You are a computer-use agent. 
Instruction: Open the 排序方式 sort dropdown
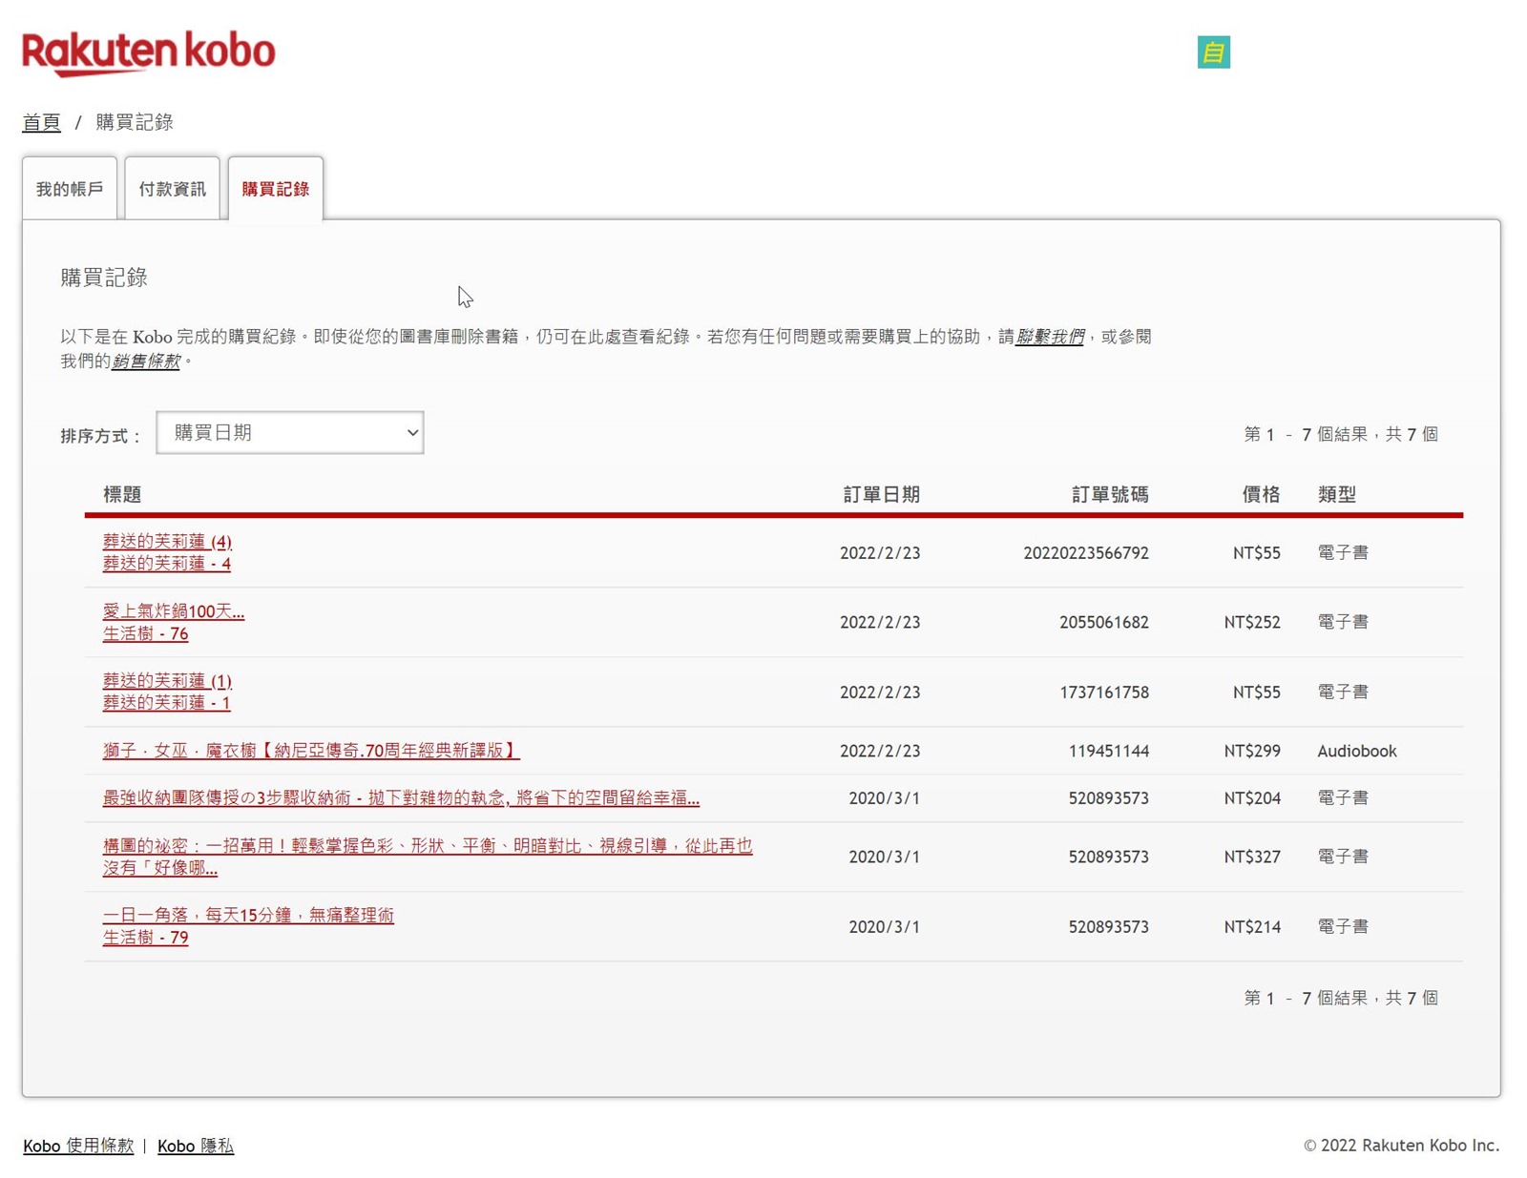(x=289, y=433)
